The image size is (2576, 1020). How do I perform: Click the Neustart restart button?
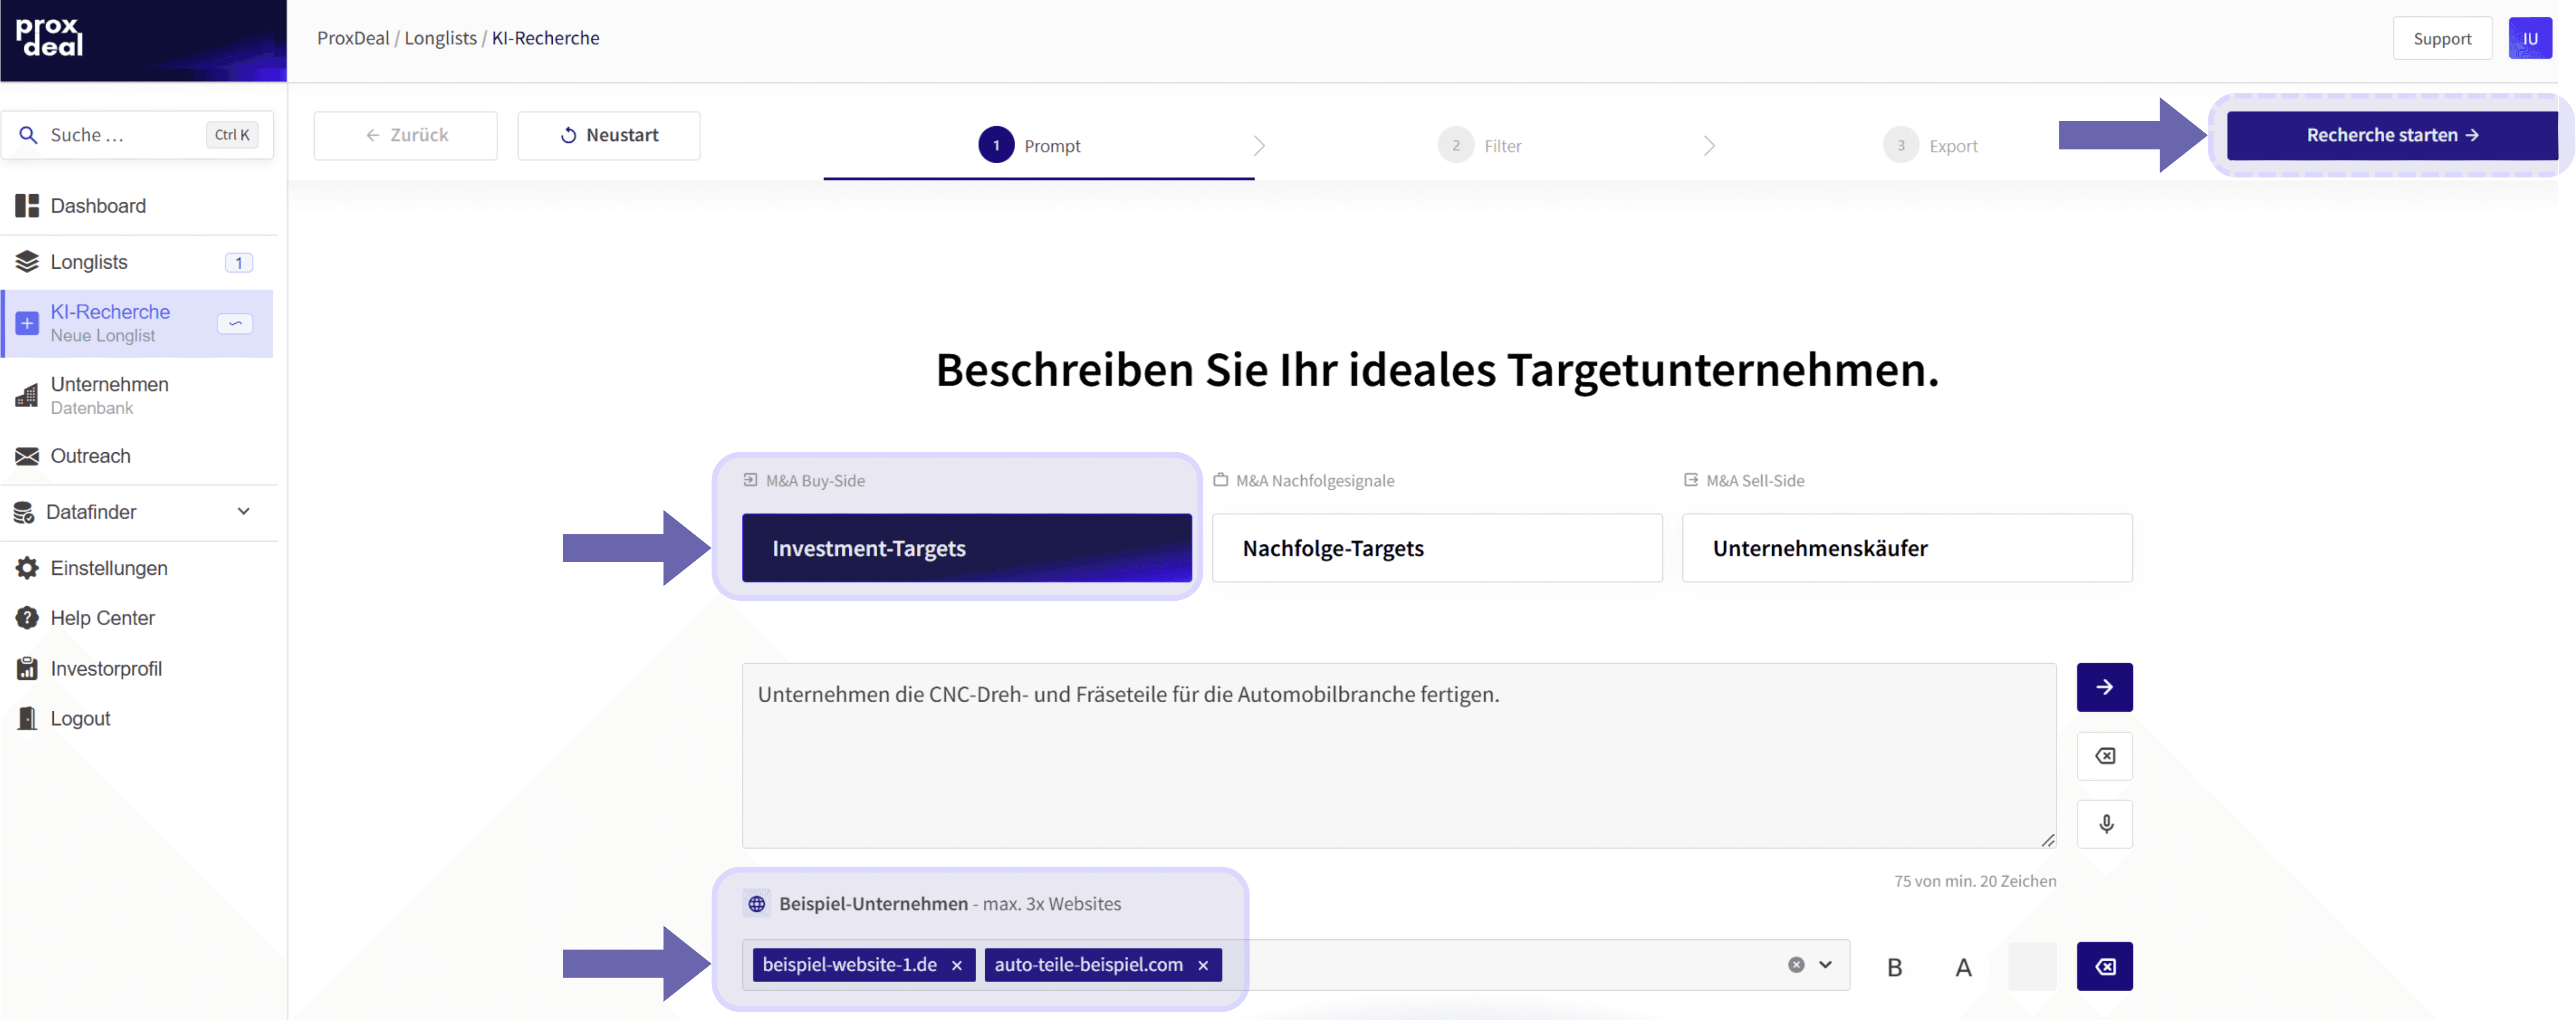608,135
